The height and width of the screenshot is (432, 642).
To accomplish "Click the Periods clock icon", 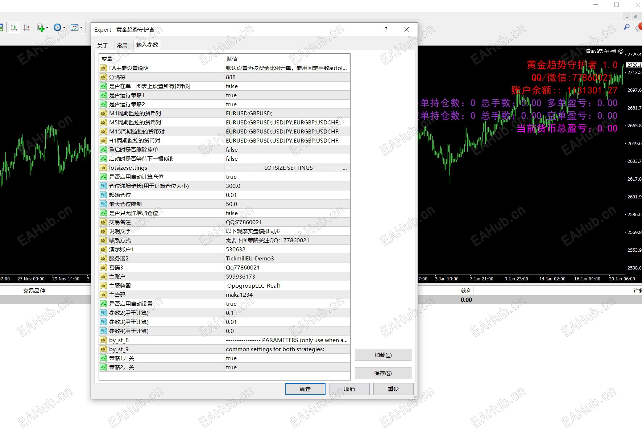I will 57,28.
